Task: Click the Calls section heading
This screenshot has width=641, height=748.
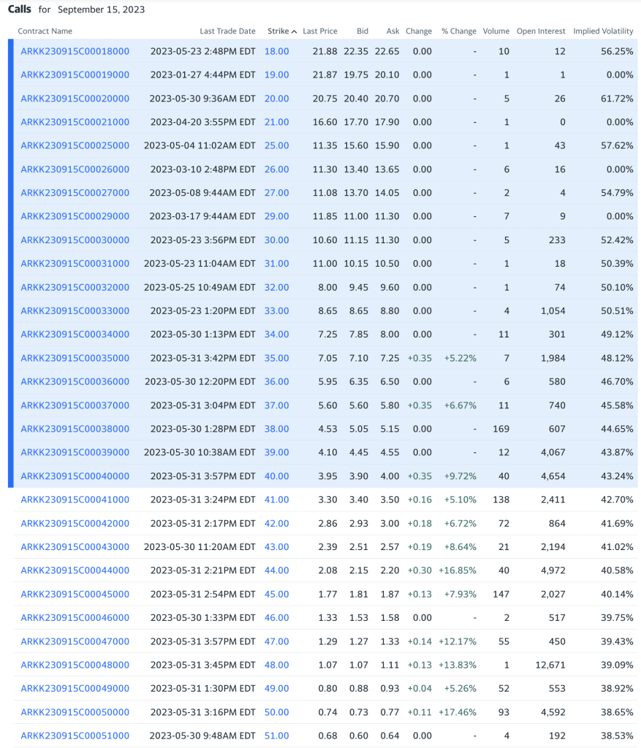Action: tap(20, 9)
